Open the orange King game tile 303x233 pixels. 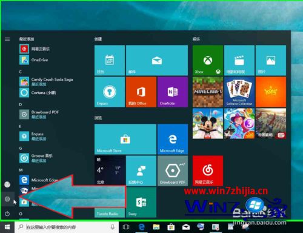271,92
